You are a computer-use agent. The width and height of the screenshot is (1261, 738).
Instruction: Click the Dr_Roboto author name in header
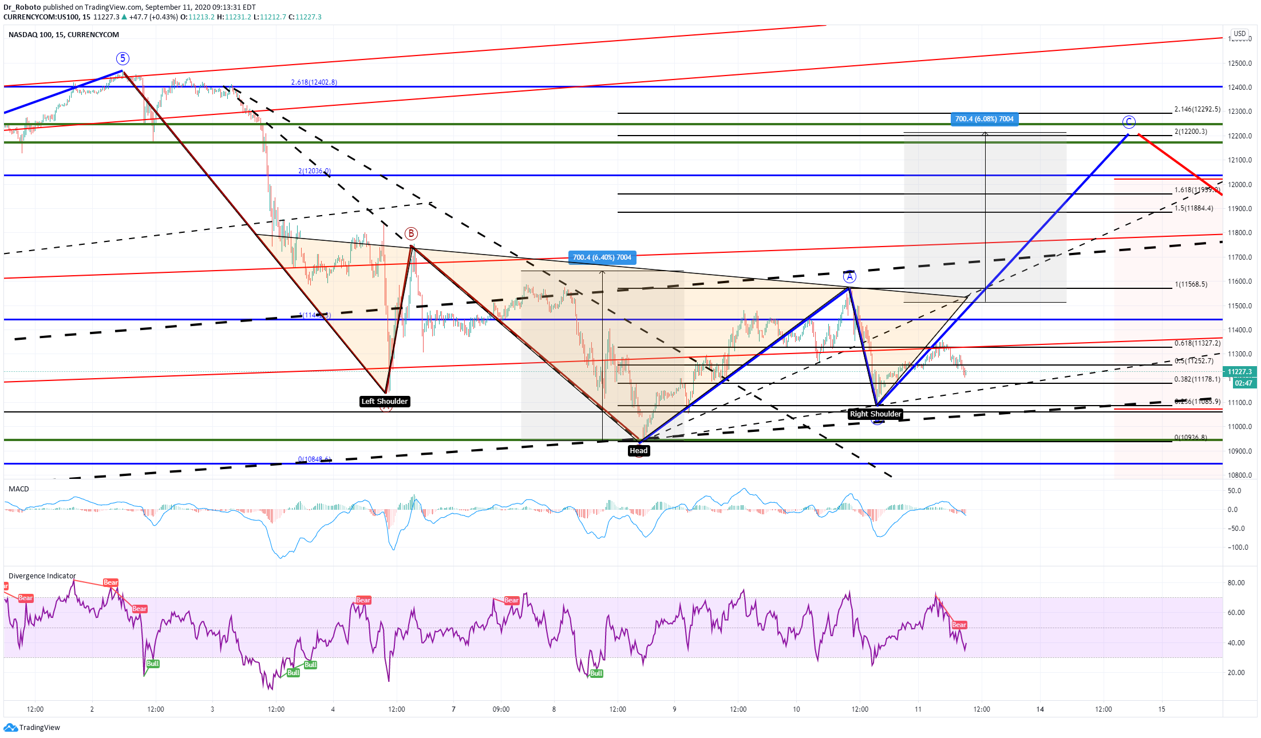tap(22, 7)
